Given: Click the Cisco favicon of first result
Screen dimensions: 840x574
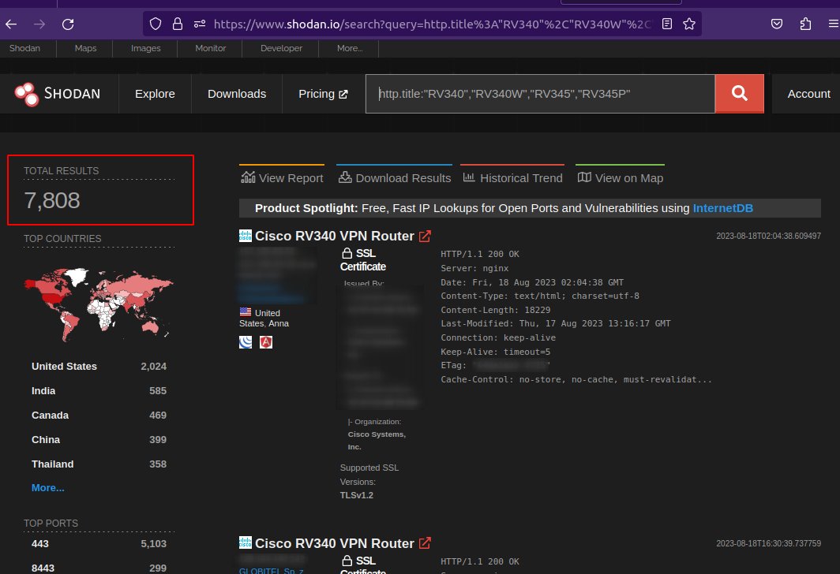Looking at the screenshot, I should point(246,236).
